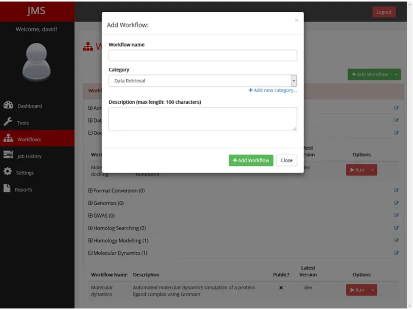Expand the Homolog Searching (0) category
The image size is (413, 310).
(x=90, y=228)
